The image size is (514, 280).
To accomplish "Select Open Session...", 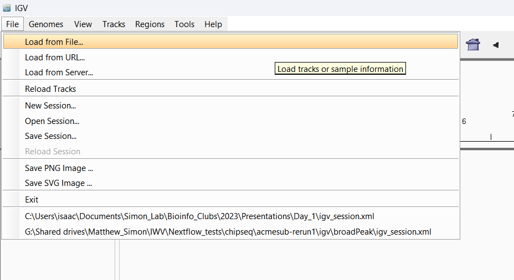I will tap(230, 121).
